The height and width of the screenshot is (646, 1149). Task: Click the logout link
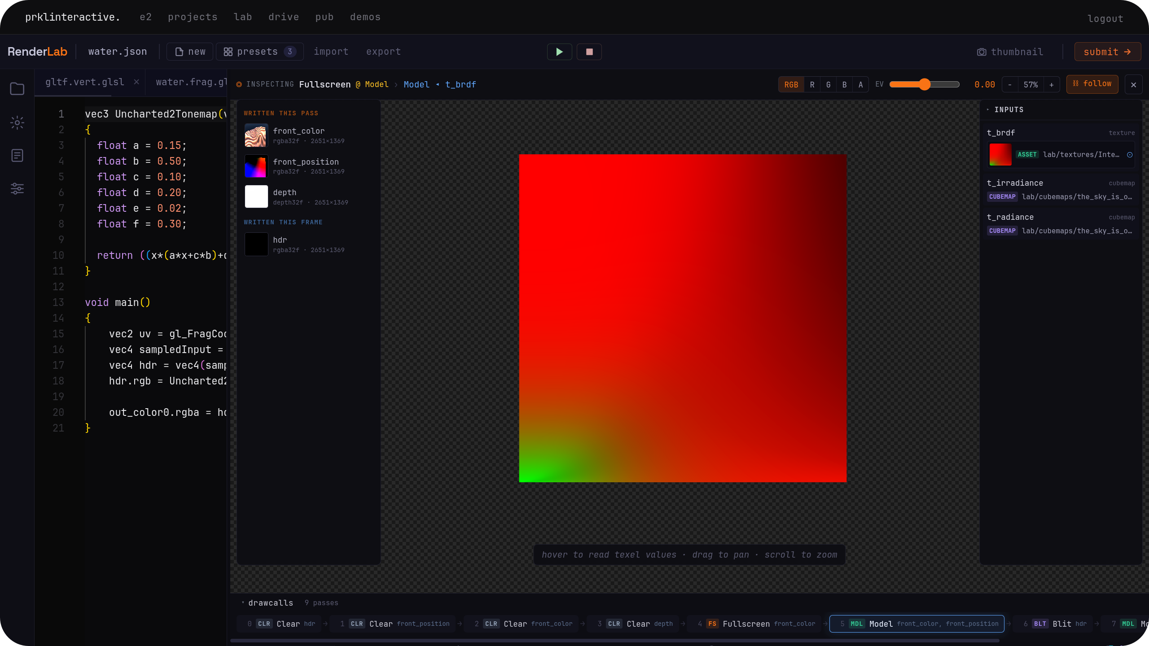1105,18
